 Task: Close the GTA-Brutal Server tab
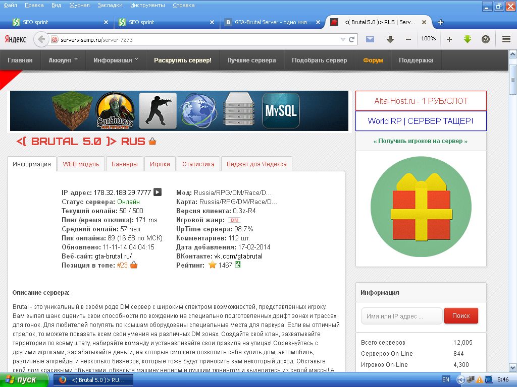click(x=318, y=22)
